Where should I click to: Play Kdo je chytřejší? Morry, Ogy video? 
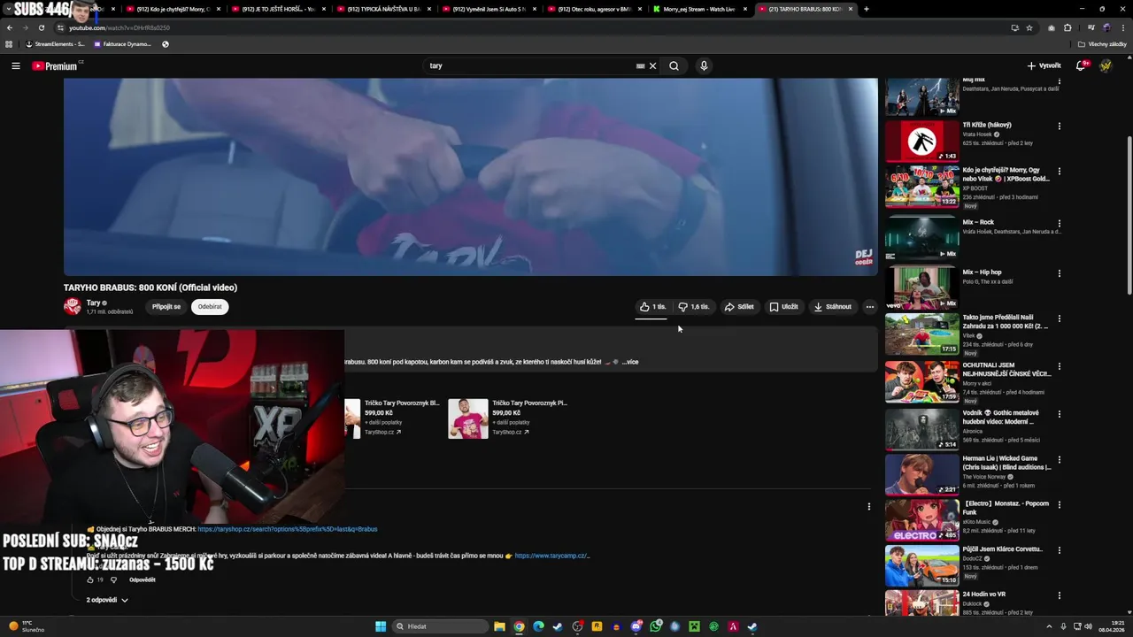pyautogui.click(x=921, y=187)
